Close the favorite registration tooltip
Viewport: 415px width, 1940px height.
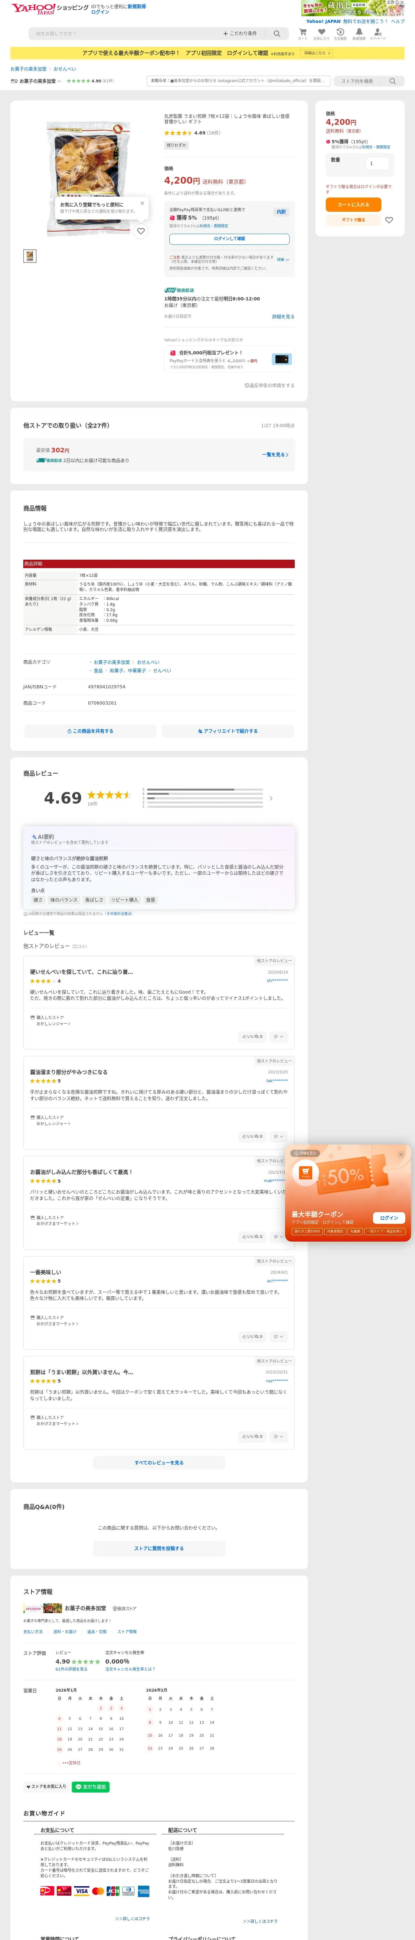[x=142, y=203]
